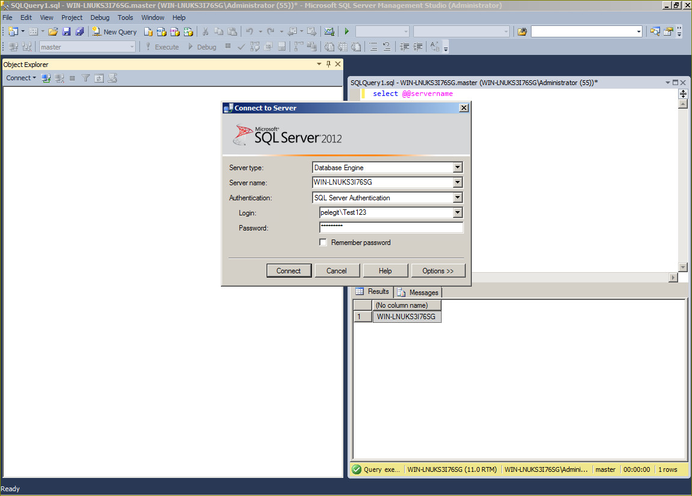Click the Connect button in dialog
Image resolution: width=692 pixels, height=496 pixels.
point(288,270)
